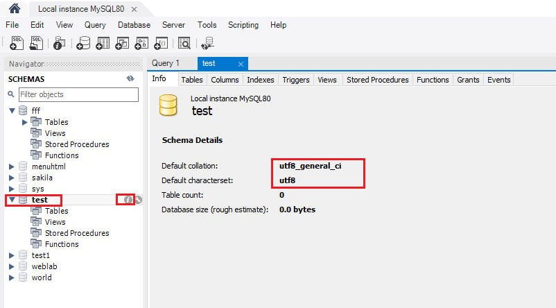Open the Query menu
The width and height of the screenshot is (556, 308).
coord(95,25)
